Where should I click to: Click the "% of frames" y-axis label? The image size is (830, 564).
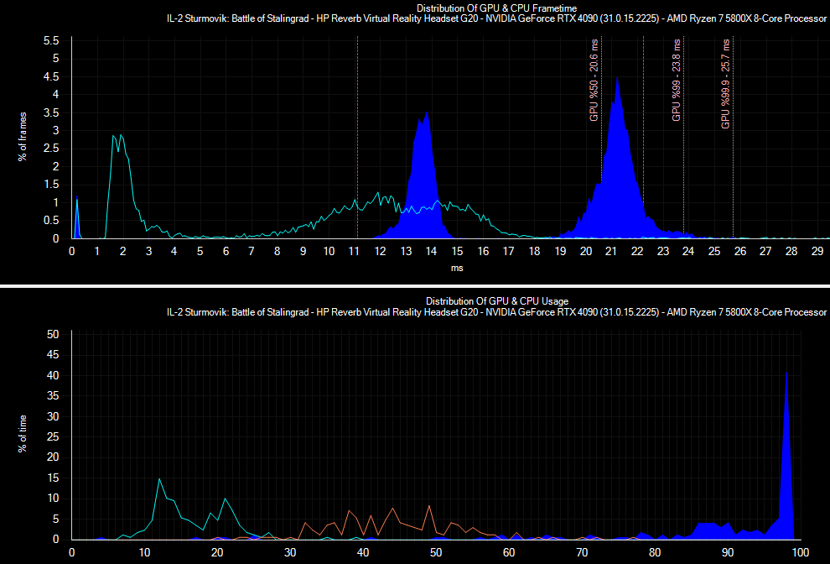(x=23, y=136)
